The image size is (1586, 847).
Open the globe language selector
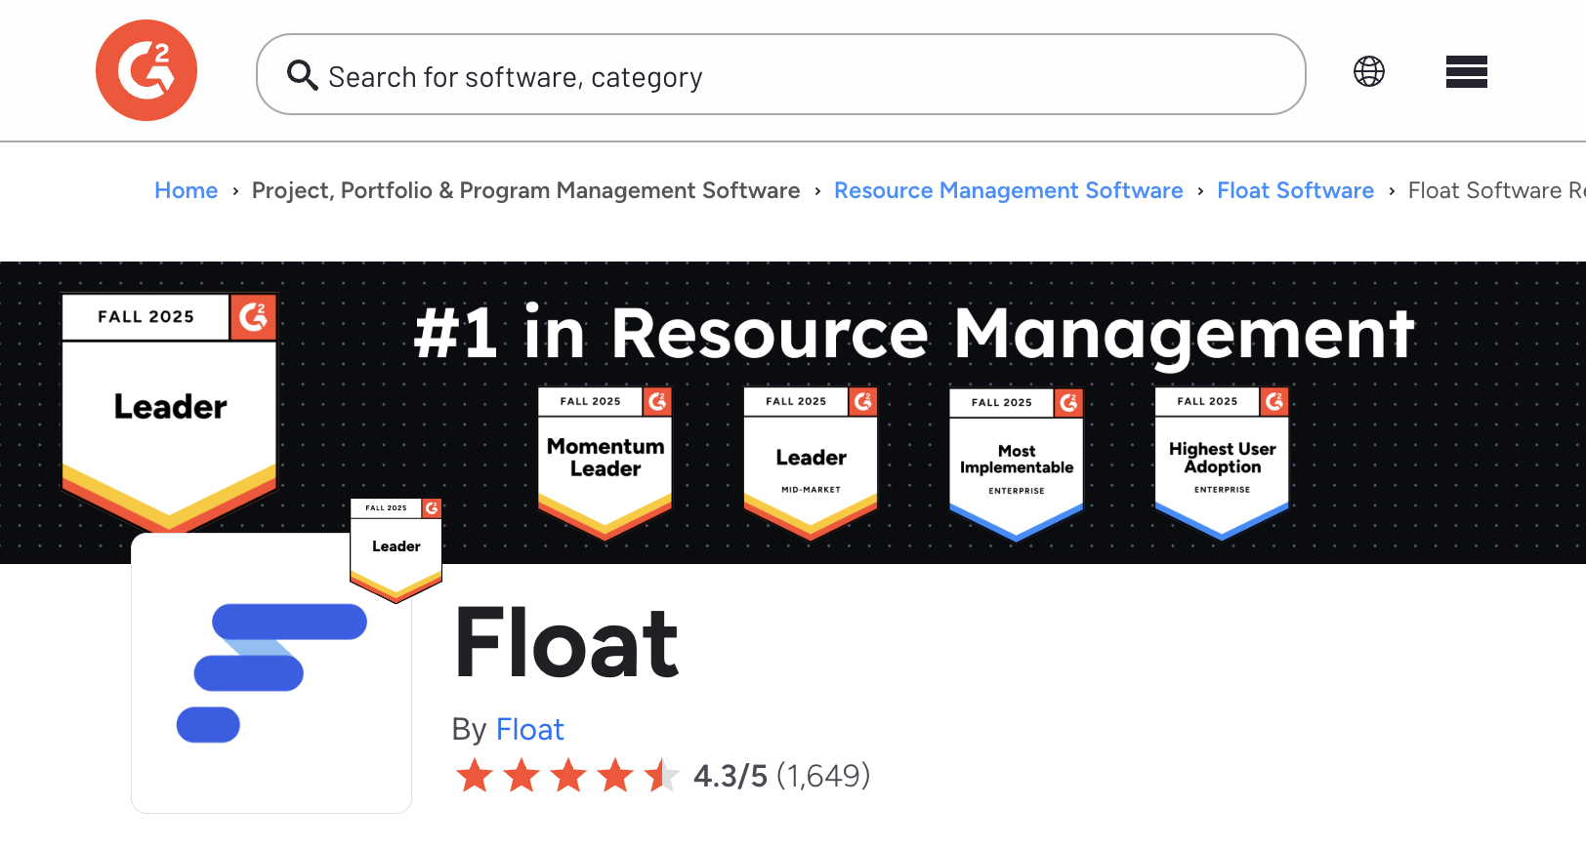coord(1369,71)
